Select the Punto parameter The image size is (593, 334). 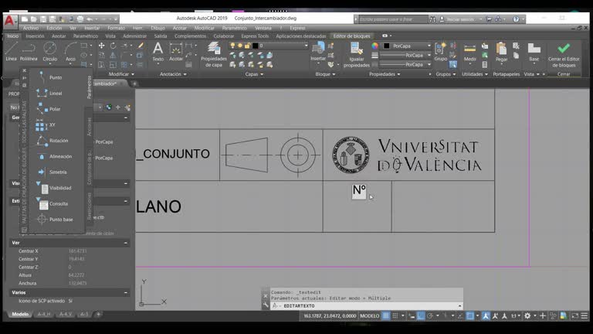pyautogui.click(x=49, y=77)
